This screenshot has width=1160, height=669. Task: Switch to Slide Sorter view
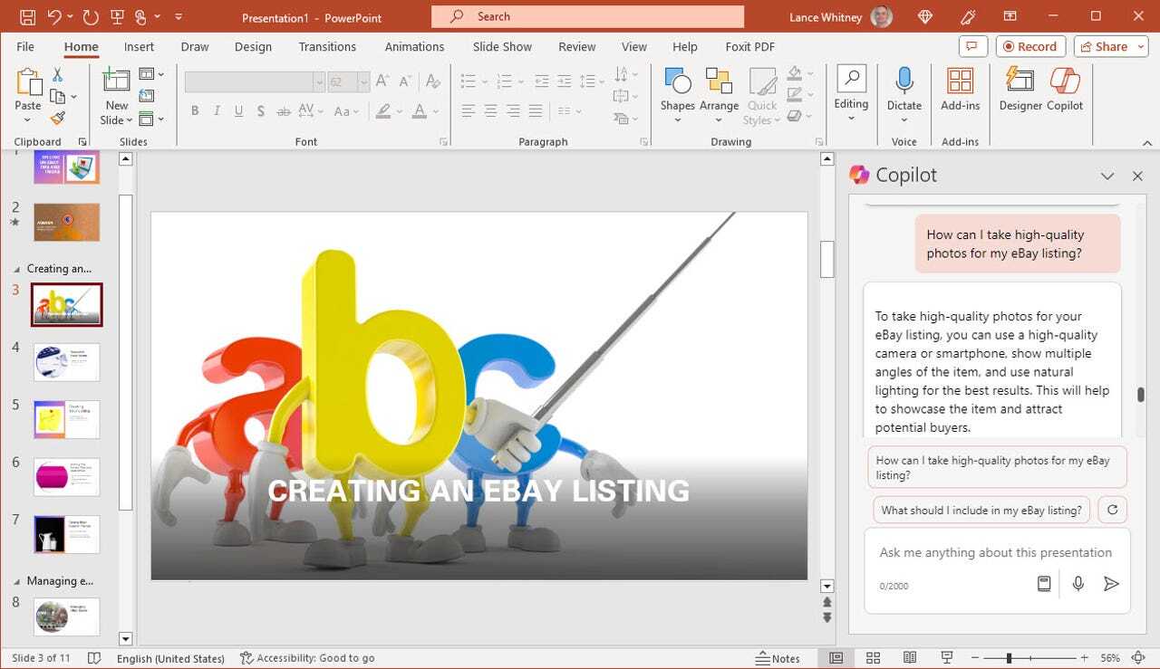tap(873, 658)
